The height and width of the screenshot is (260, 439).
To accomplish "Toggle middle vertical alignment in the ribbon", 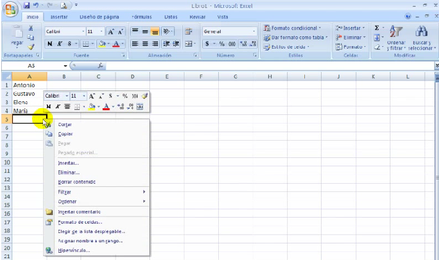I will pos(146,31).
